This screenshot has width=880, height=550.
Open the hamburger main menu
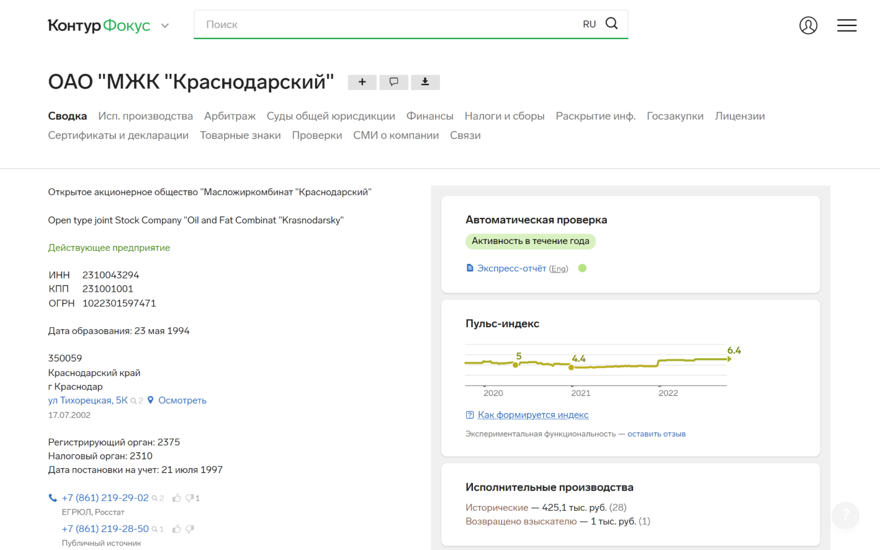846,25
